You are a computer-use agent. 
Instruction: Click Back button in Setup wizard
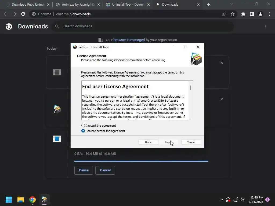pos(148,142)
